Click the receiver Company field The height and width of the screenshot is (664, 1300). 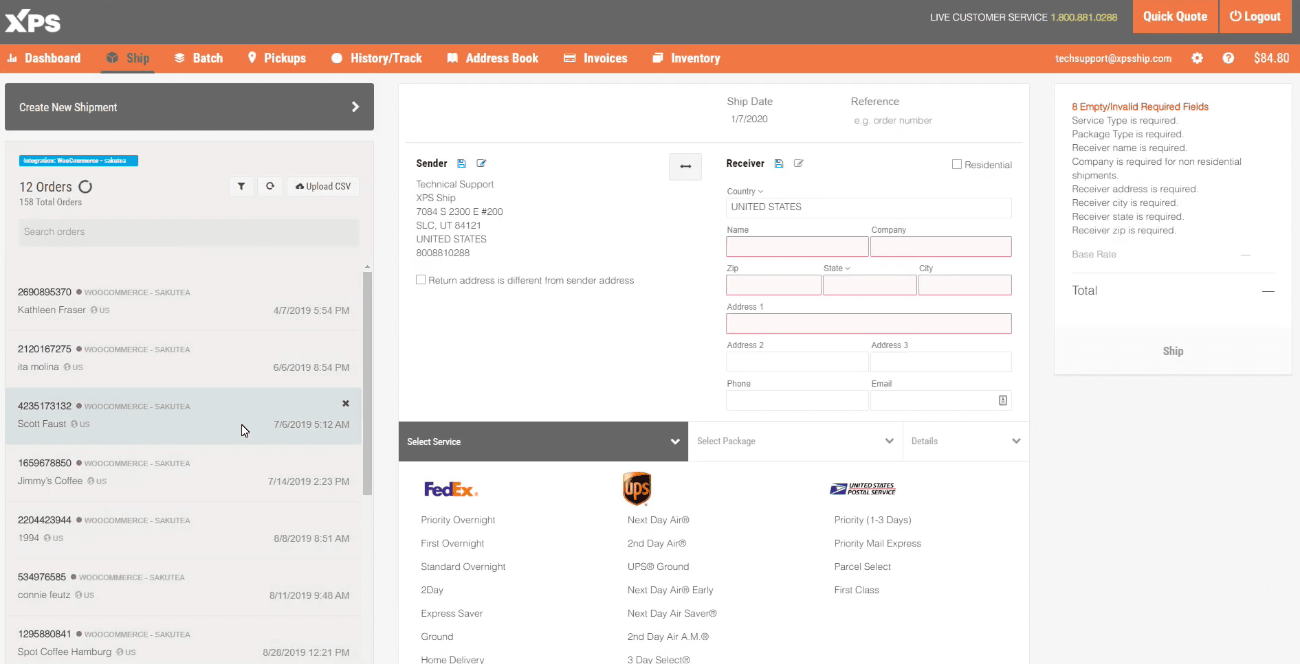click(x=940, y=247)
